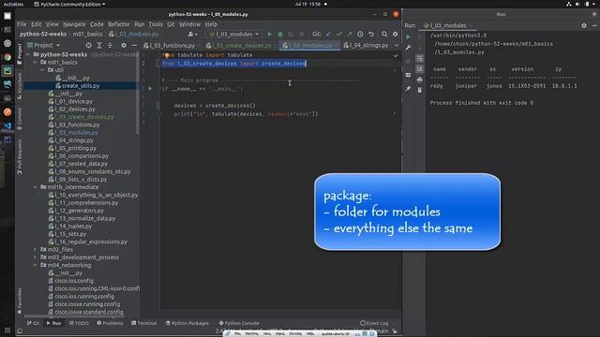600x337 pixels.
Task: Collapse the m01b_intermediate folder
Action: (36, 187)
